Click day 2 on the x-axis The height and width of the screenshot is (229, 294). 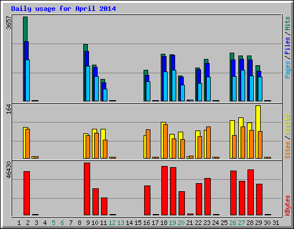[28, 223]
